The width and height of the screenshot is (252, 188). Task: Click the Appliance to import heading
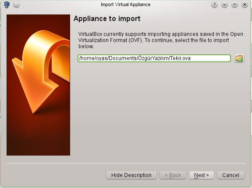coord(107,19)
